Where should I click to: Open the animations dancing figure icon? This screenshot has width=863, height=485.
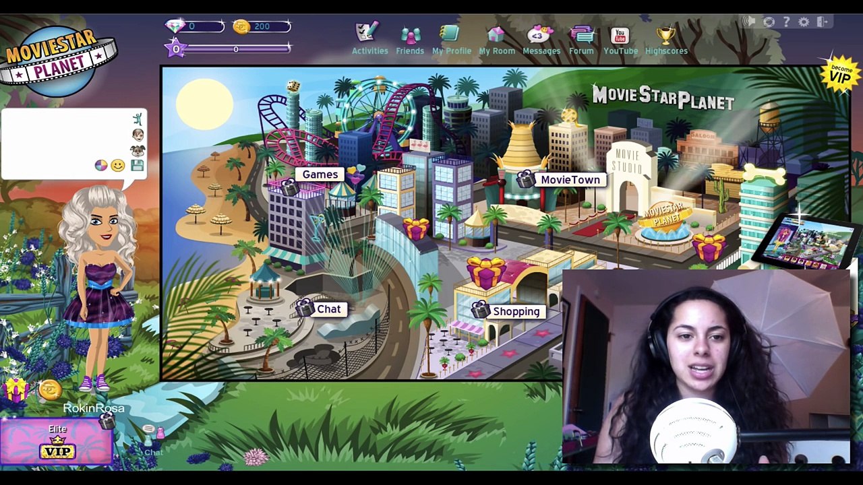pyautogui.click(x=138, y=119)
